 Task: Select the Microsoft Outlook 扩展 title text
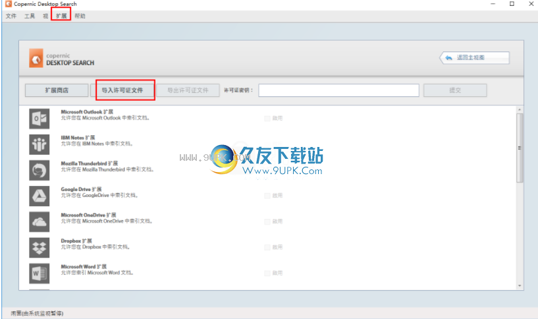tap(87, 112)
